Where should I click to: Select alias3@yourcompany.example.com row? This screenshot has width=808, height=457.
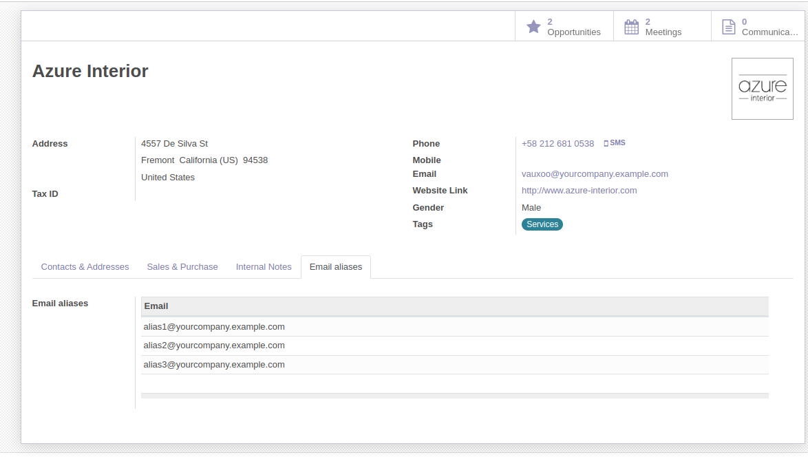click(x=455, y=365)
